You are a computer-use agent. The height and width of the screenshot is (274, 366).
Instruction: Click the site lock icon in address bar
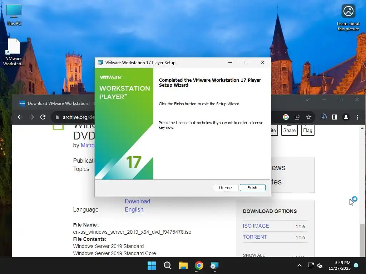pos(57,117)
